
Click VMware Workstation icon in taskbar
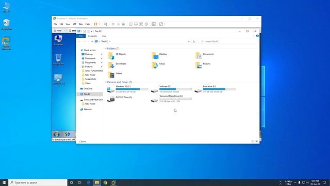[x=113, y=182]
